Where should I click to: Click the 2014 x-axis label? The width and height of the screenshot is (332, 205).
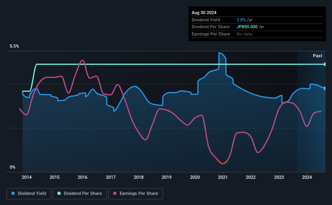point(27,177)
